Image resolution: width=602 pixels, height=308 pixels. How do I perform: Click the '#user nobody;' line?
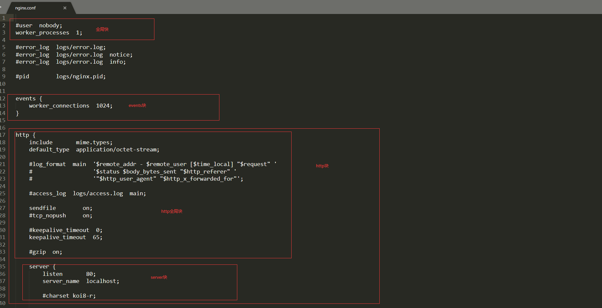[x=39, y=25]
